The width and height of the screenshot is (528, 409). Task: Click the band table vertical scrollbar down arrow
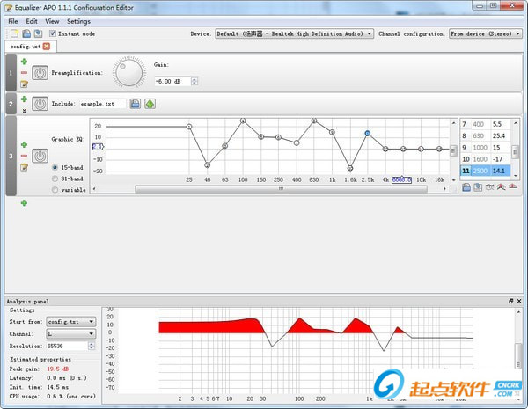coord(515,176)
